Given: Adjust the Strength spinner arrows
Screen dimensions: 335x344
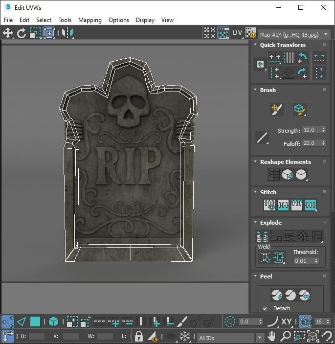Looking at the screenshot, I should pos(323,130).
